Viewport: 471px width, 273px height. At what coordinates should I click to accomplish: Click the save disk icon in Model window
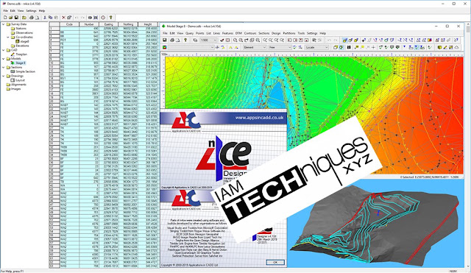[x=165, y=40]
